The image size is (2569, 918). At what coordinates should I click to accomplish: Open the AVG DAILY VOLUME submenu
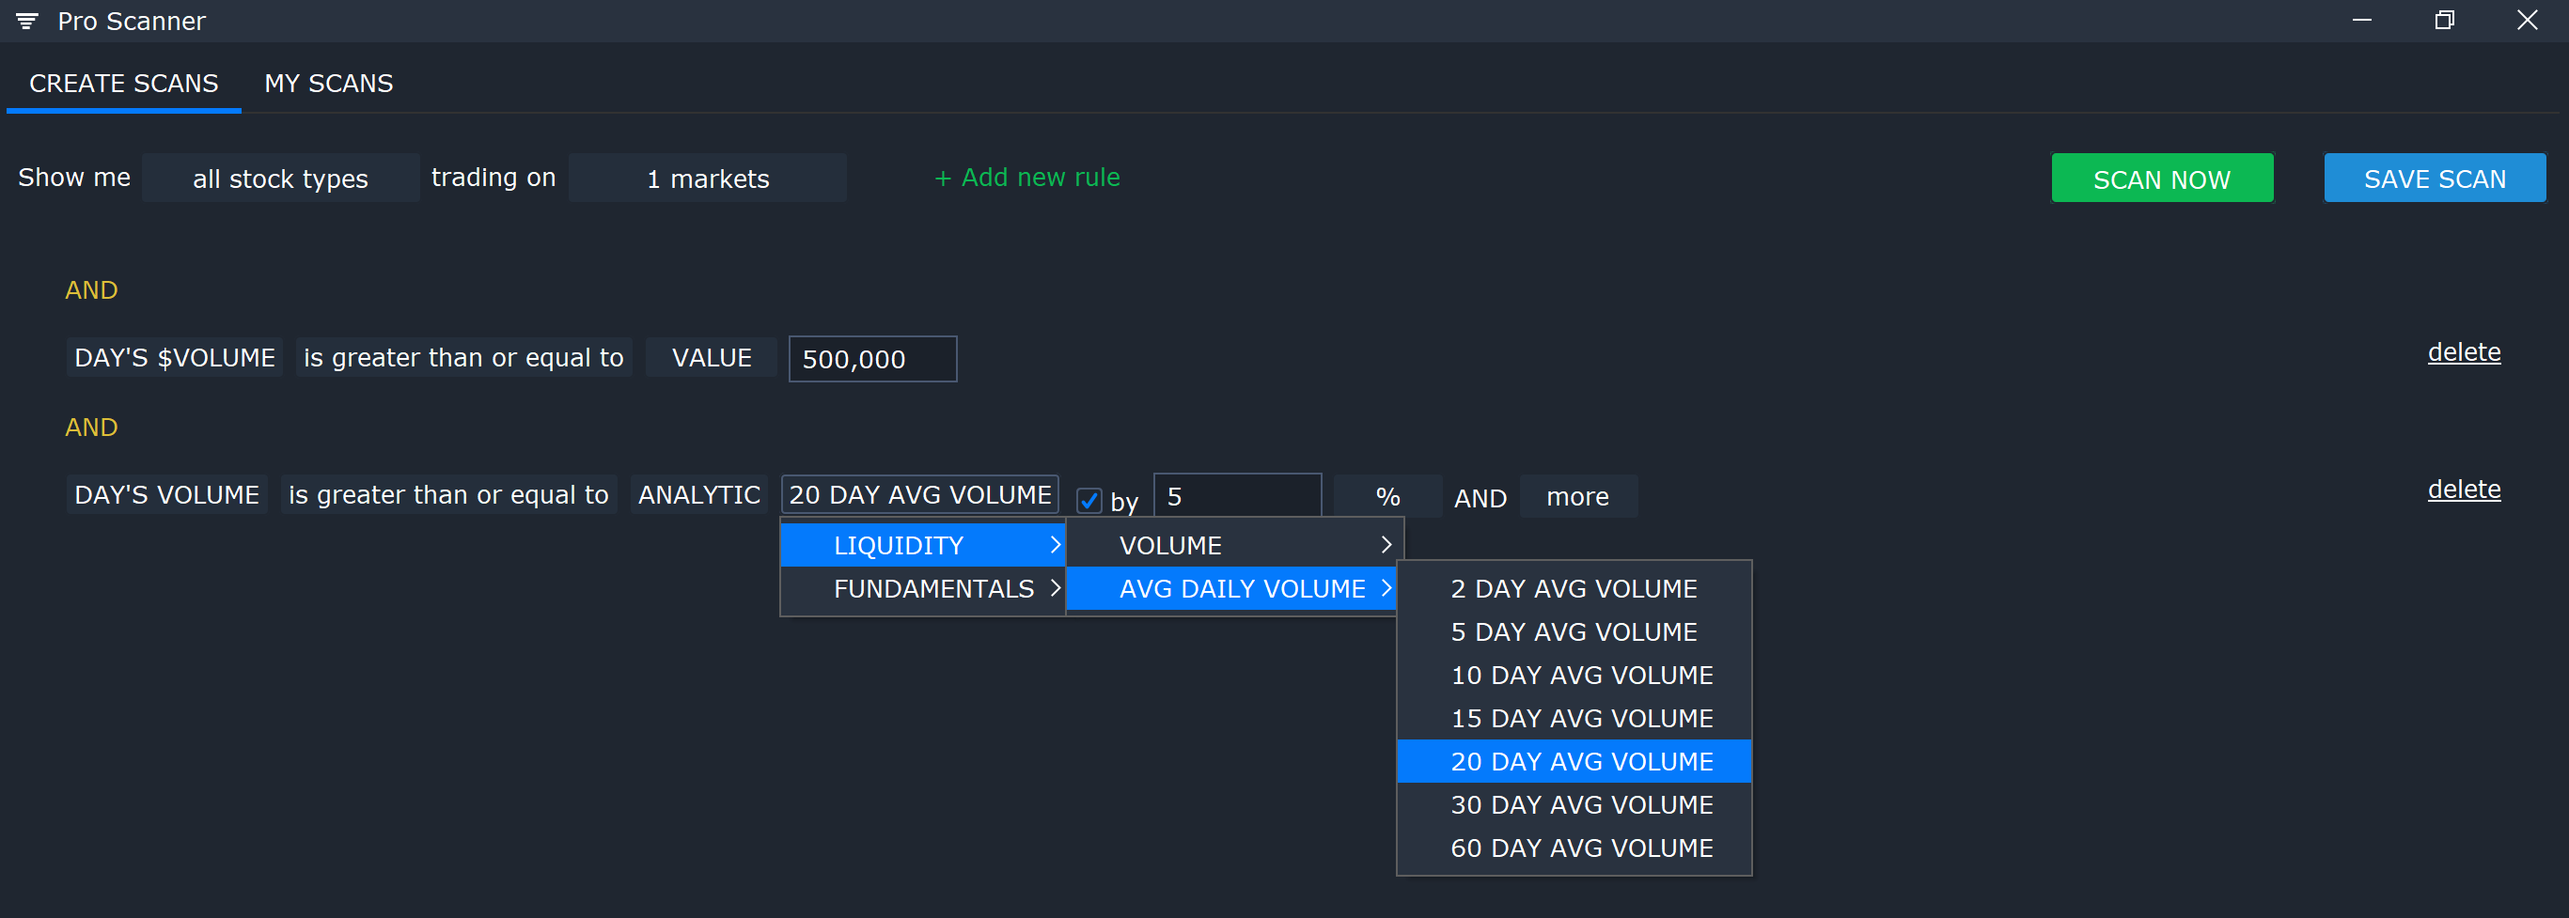pyautogui.click(x=1233, y=588)
